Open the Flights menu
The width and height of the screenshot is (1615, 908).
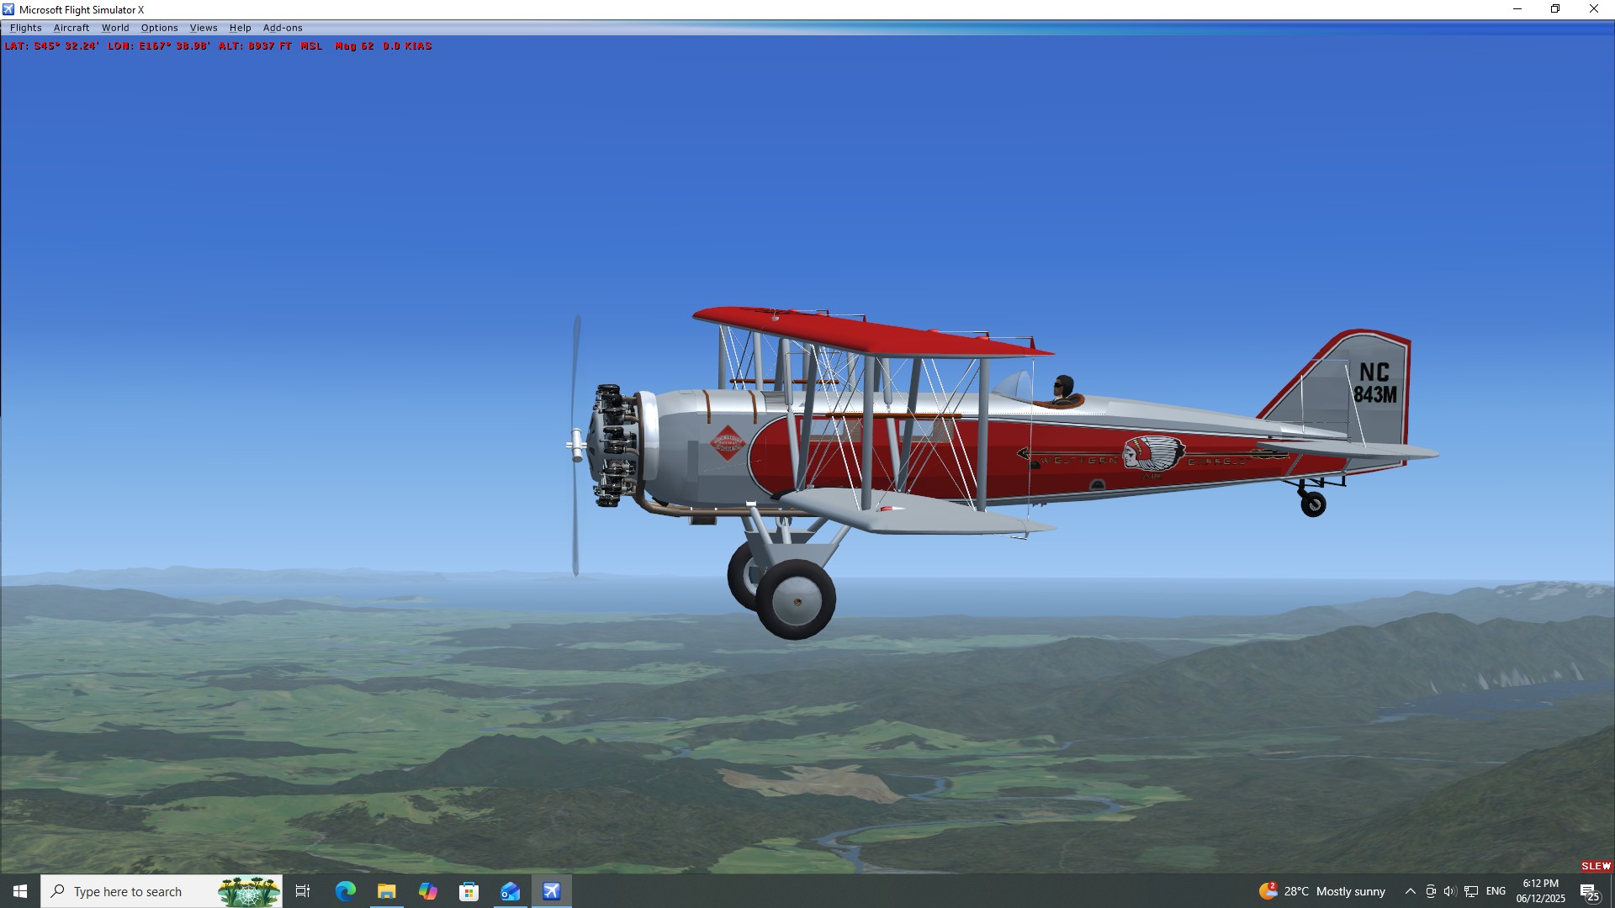click(25, 28)
